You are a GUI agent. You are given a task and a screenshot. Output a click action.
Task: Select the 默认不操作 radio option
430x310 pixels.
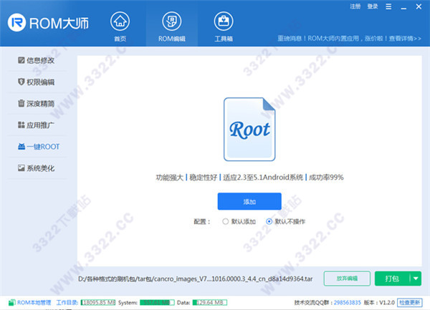pos(269,221)
